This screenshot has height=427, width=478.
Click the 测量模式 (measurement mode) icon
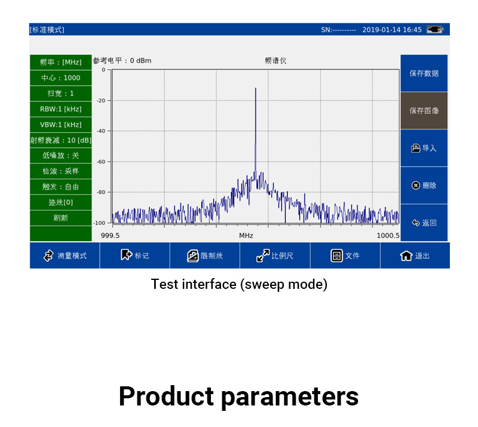click(49, 256)
